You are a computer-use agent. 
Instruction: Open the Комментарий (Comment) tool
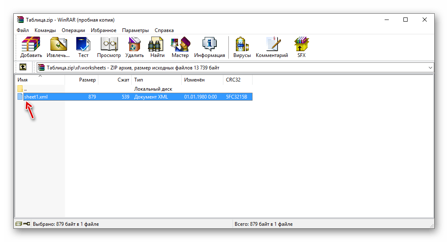click(x=272, y=47)
